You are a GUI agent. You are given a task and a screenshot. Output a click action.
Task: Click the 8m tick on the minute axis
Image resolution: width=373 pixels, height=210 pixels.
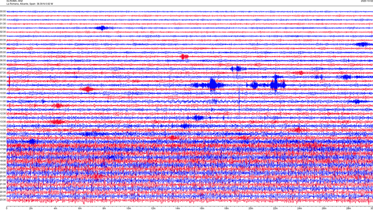click(104, 208)
